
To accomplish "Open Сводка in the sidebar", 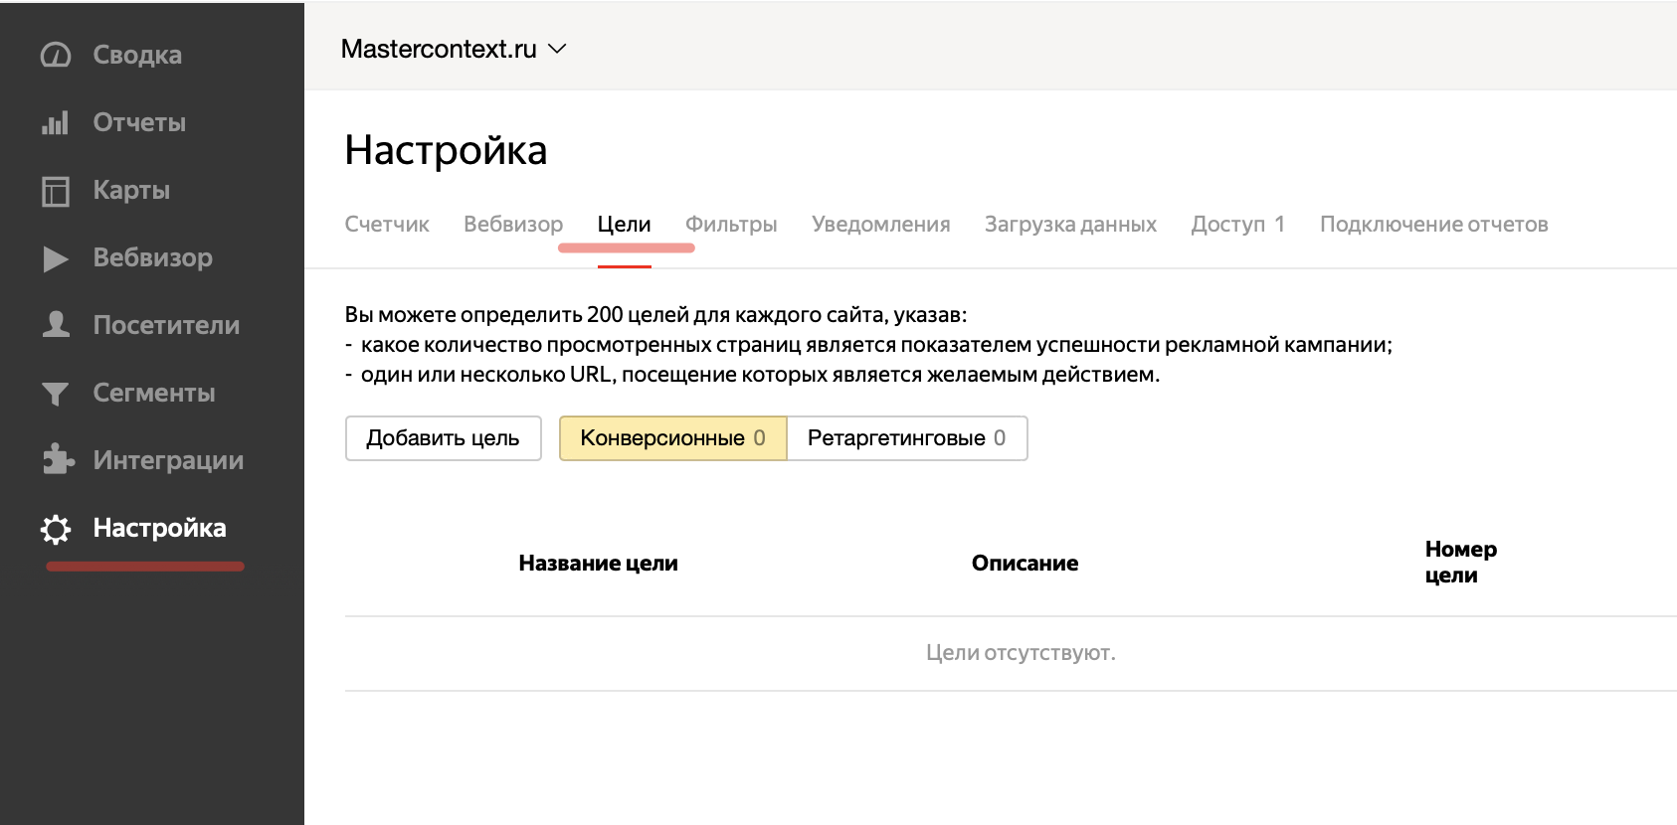I will pyautogui.click(x=137, y=55).
